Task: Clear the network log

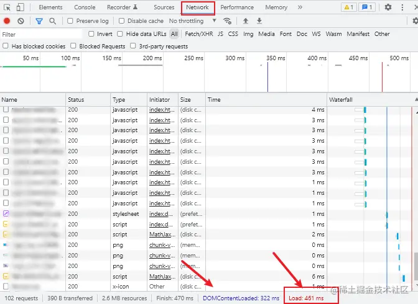Action: point(21,21)
